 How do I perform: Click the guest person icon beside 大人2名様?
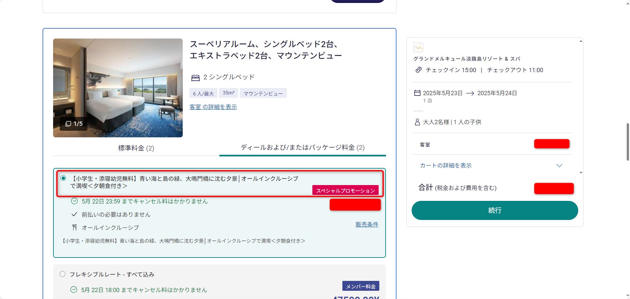417,122
